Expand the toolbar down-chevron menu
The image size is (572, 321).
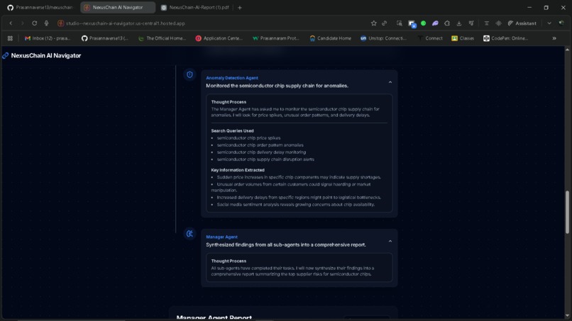[x=549, y=23]
